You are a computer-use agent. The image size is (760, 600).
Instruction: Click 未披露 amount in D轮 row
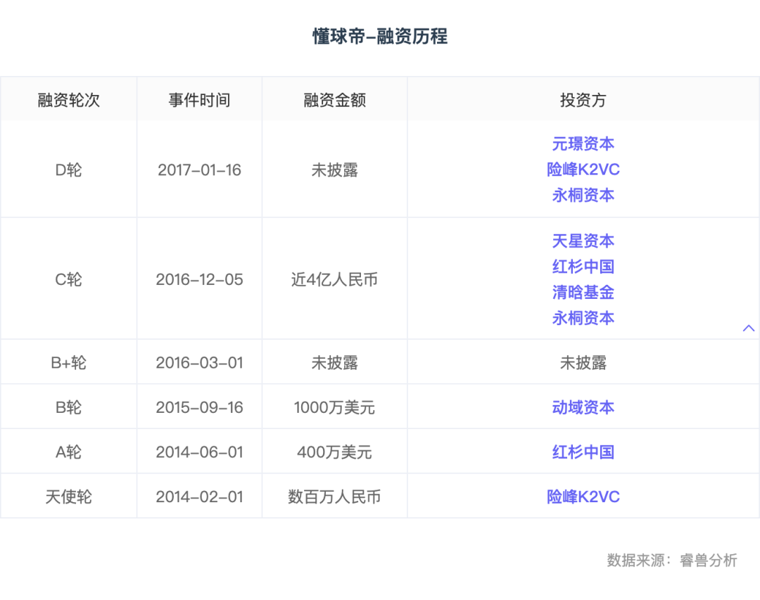pyautogui.click(x=334, y=170)
